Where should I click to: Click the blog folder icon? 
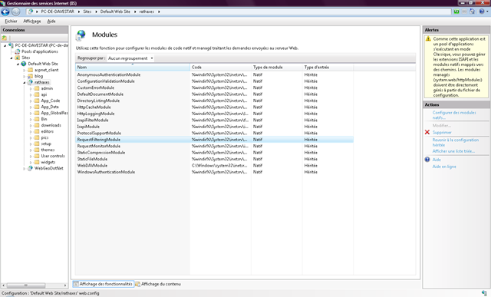click(31, 76)
